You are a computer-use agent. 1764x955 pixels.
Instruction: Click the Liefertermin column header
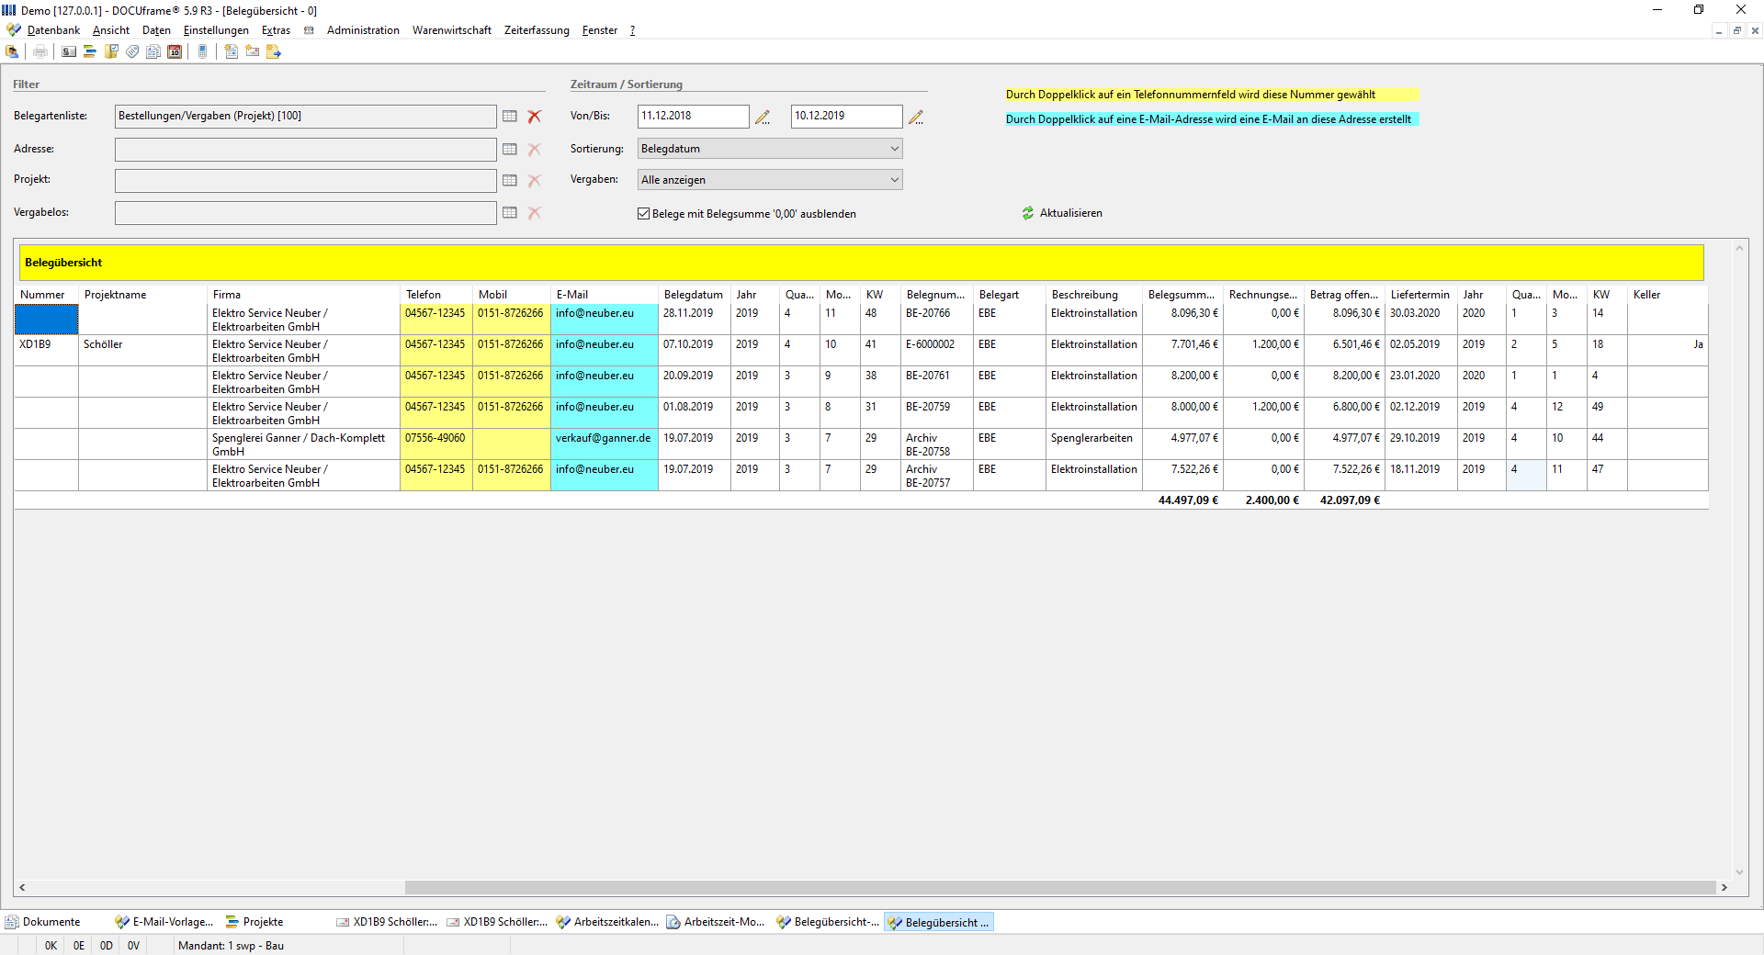pos(1420,295)
